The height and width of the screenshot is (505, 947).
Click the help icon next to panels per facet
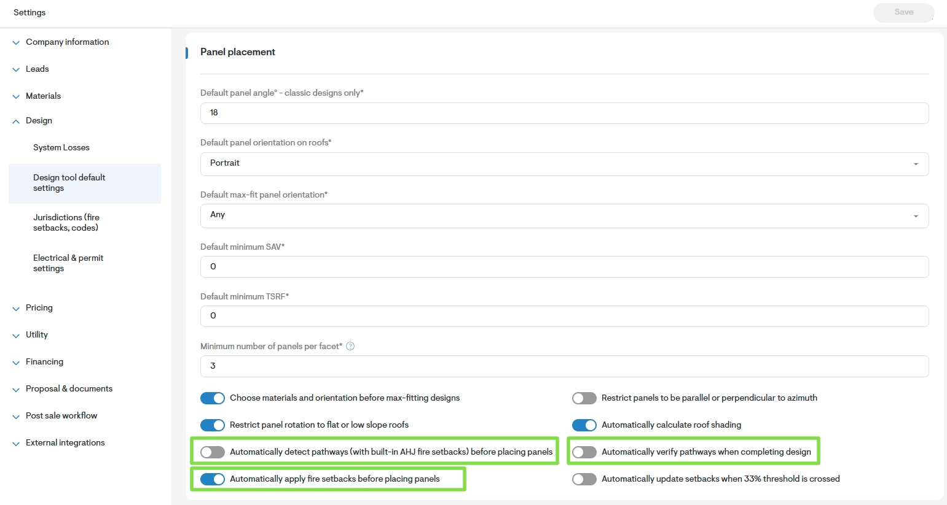coord(350,346)
